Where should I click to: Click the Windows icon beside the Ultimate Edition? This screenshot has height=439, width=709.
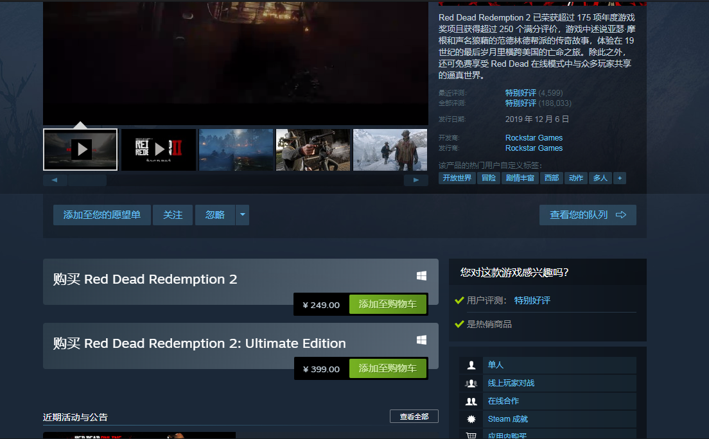pyautogui.click(x=421, y=340)
